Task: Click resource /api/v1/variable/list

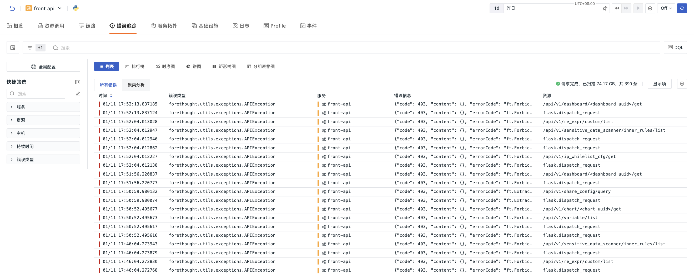Action: 570,218
